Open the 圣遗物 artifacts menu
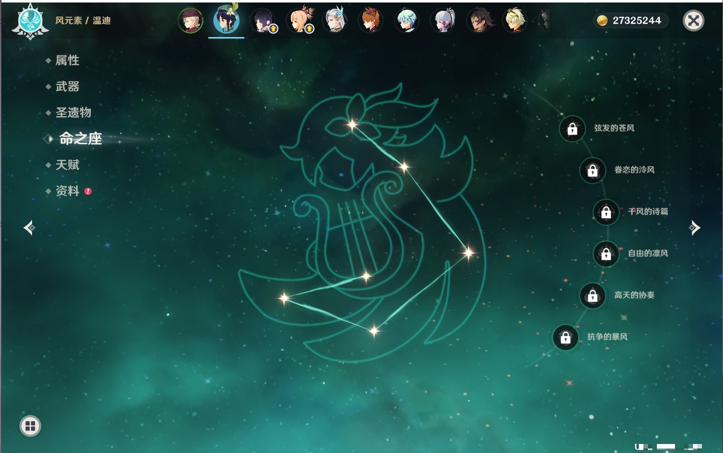Image resolution: width=723 pixels, height=453 pixels. coord(73,113)
